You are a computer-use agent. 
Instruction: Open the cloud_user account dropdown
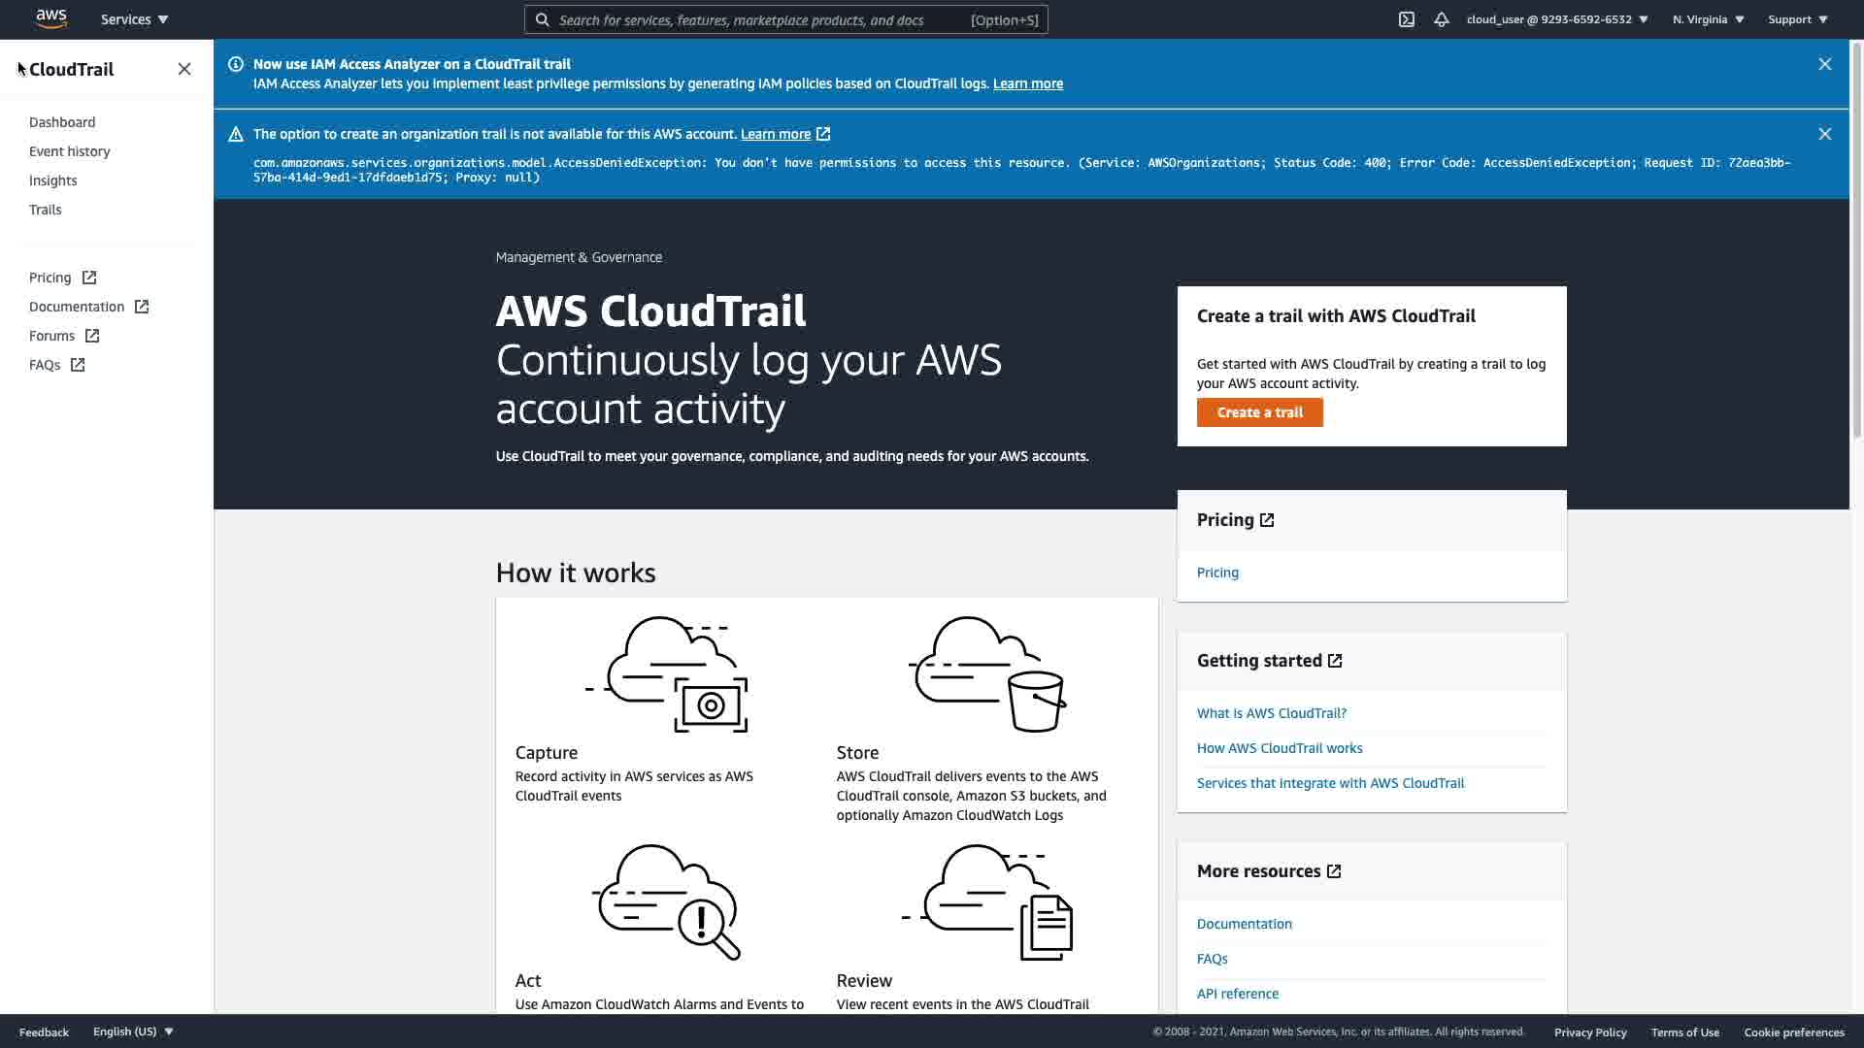coord(1556,19)
